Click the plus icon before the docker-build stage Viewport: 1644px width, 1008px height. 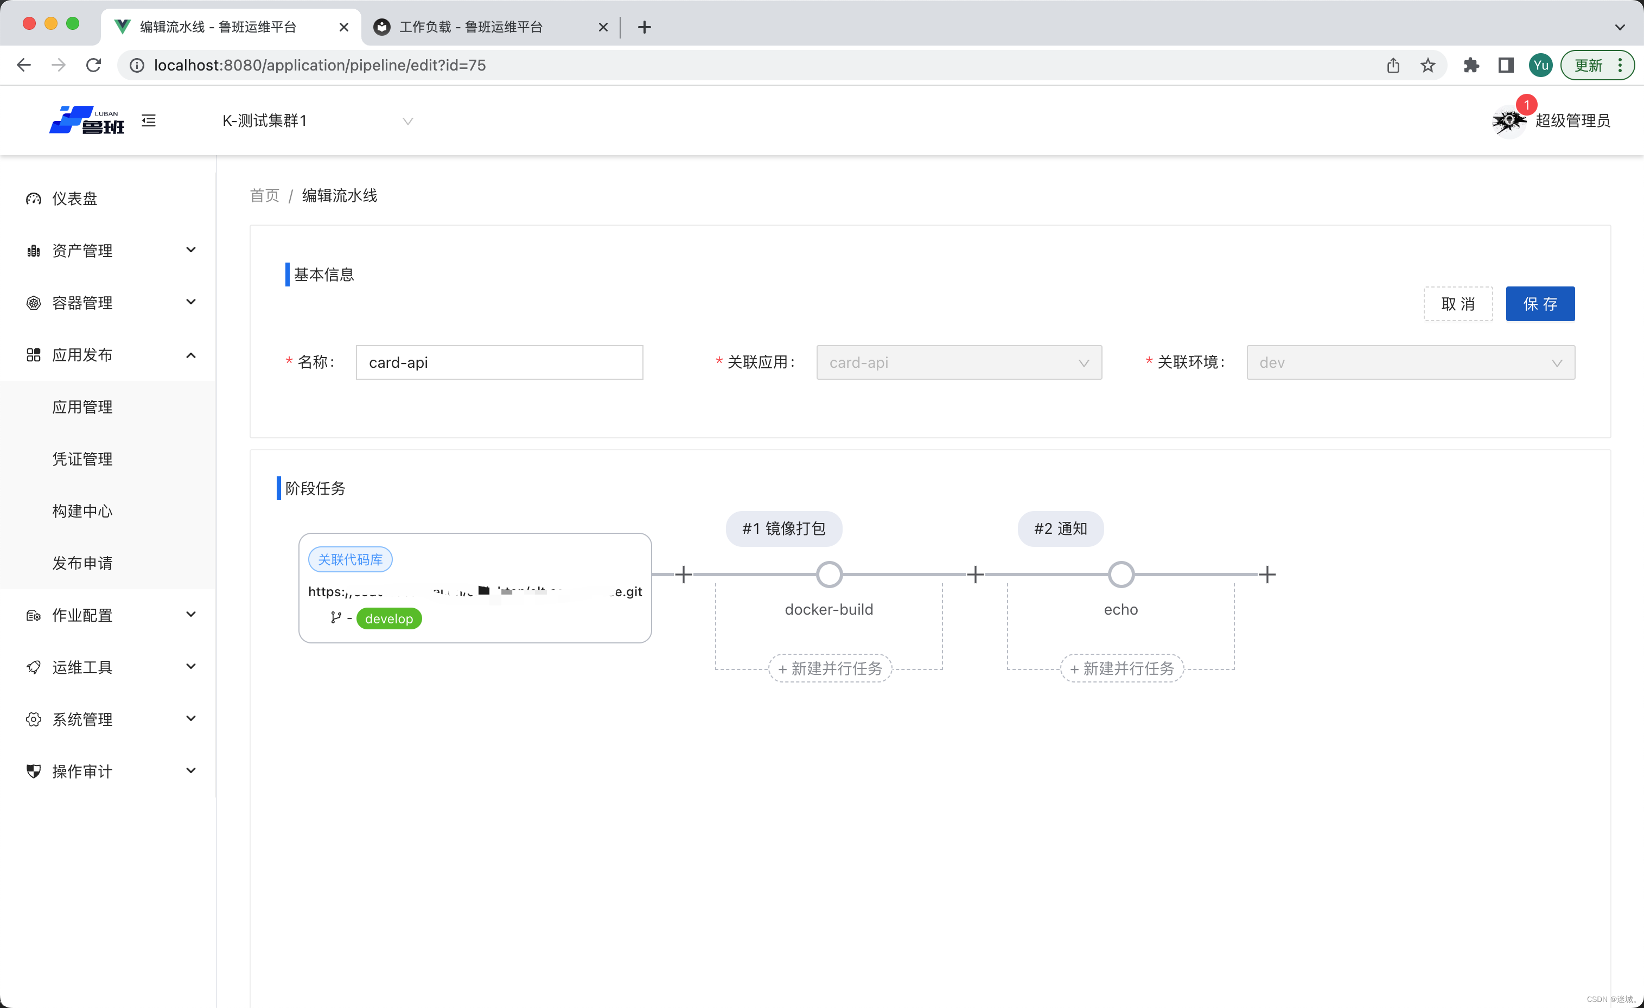point(683,575)
